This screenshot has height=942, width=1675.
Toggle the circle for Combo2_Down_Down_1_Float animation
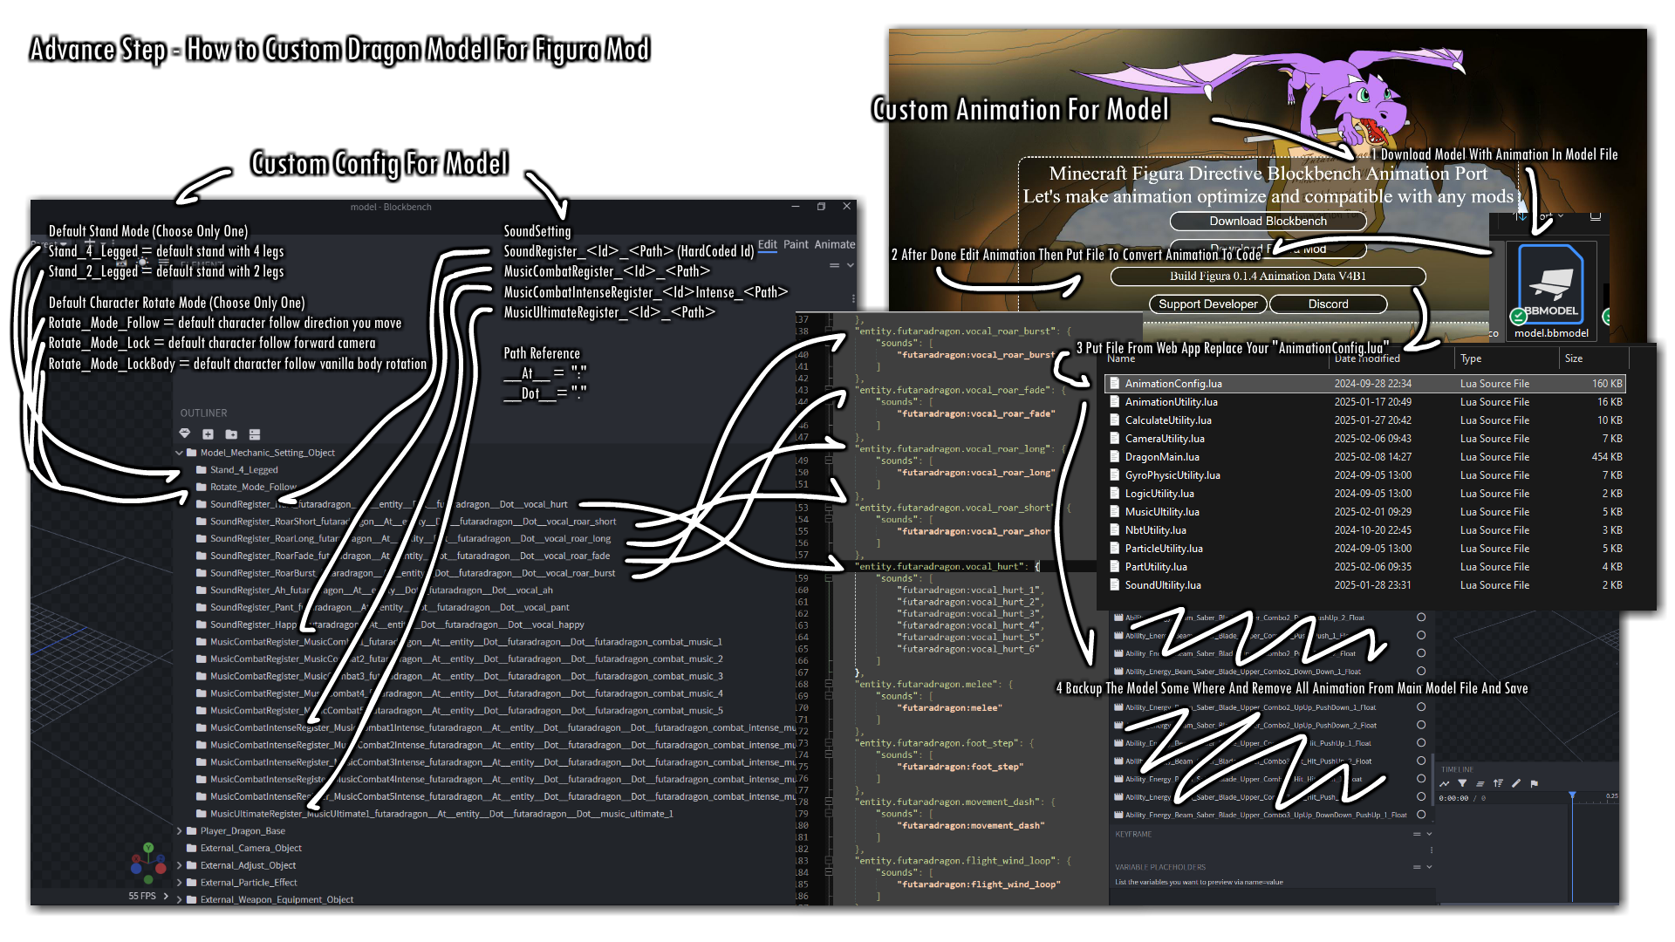(1421, 671)
